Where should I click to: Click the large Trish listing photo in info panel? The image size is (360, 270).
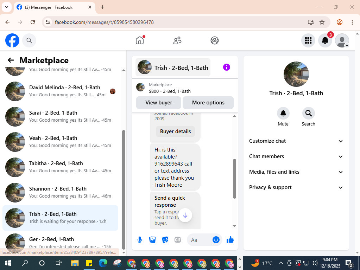click(296, 74)
